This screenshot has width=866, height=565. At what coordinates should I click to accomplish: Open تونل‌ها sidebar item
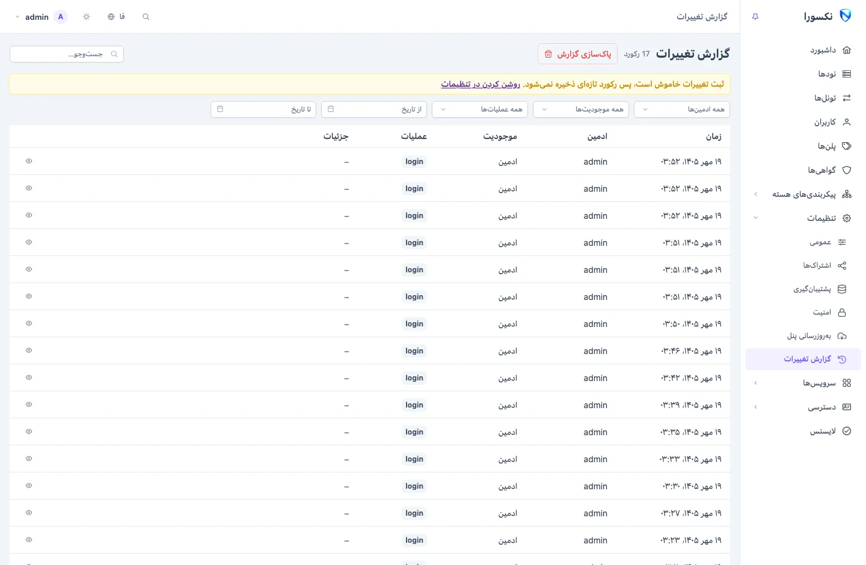803,98
